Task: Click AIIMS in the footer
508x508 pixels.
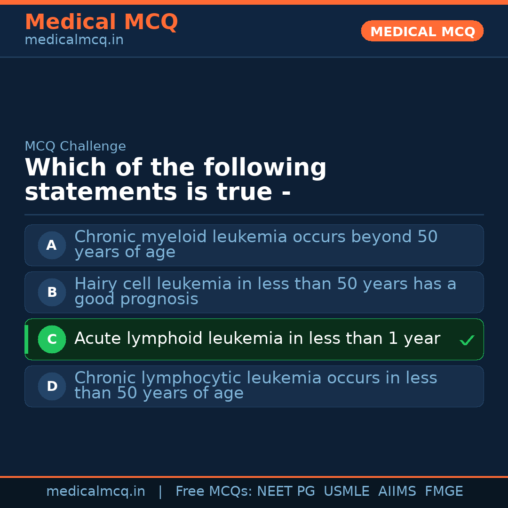Action: [x=397, y=492]
